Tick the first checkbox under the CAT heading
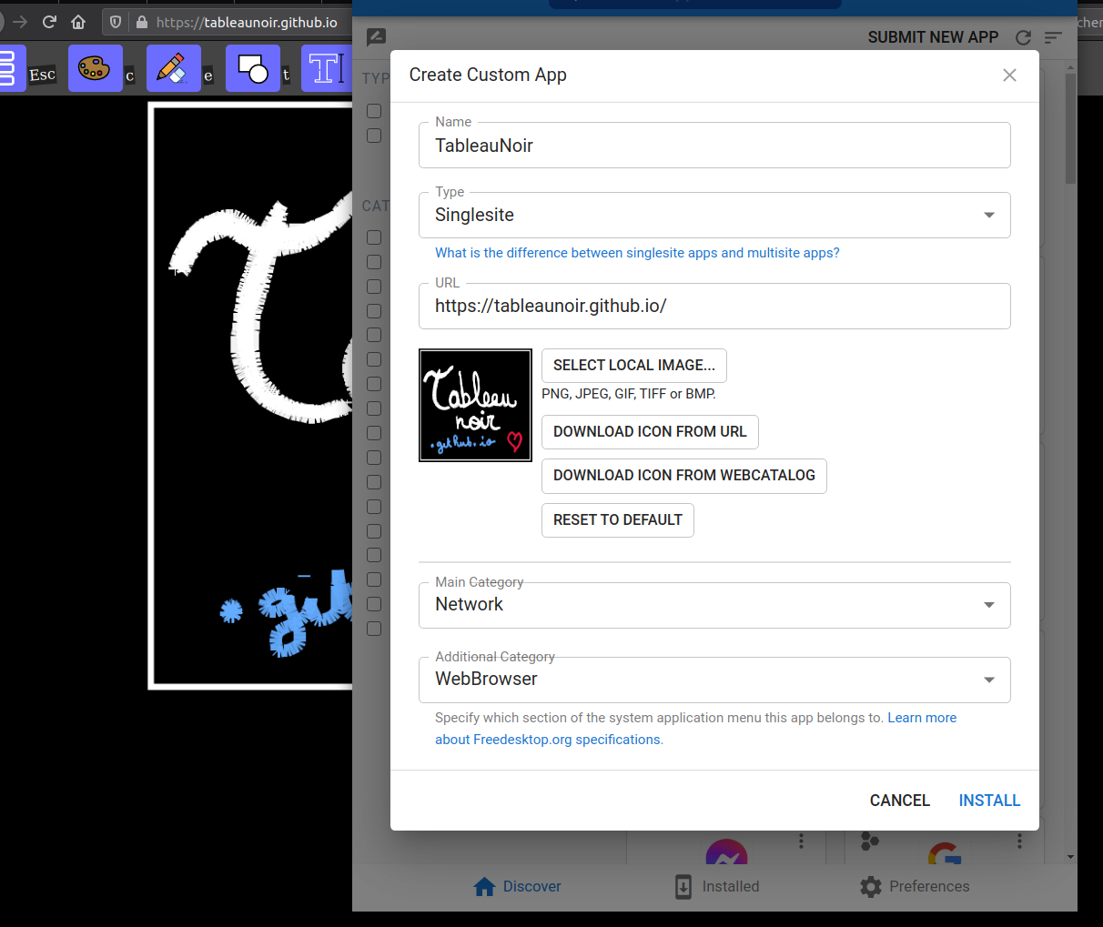 [x=374, y=237]
